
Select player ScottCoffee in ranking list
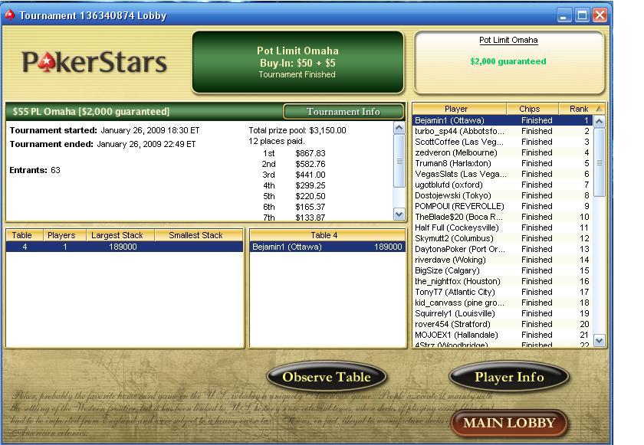pos(503,142)
